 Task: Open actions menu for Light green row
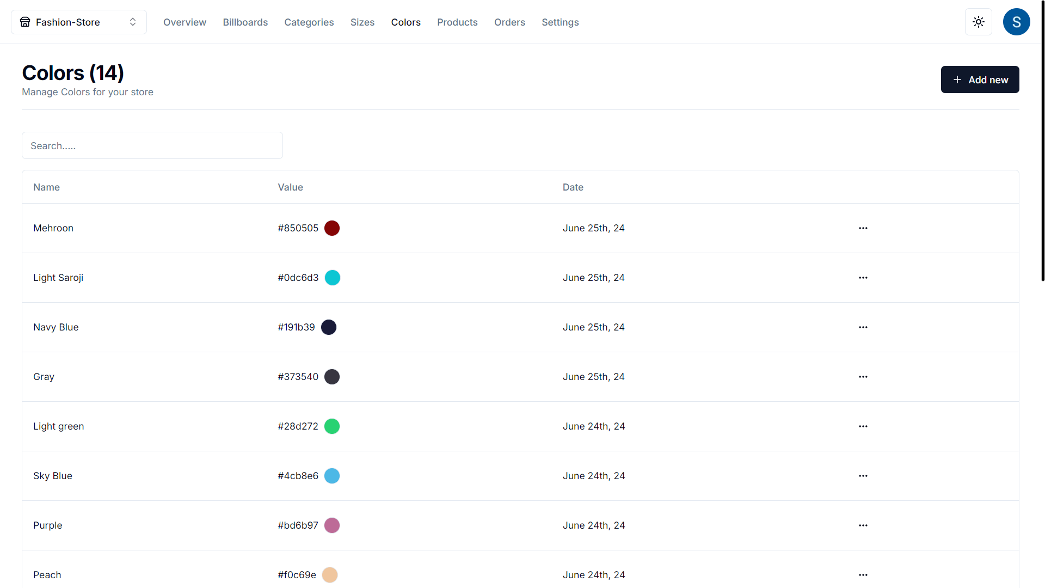point(863,426)
